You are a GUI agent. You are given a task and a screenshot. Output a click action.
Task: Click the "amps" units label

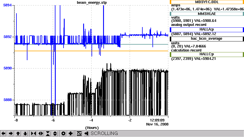click(176, 5)
